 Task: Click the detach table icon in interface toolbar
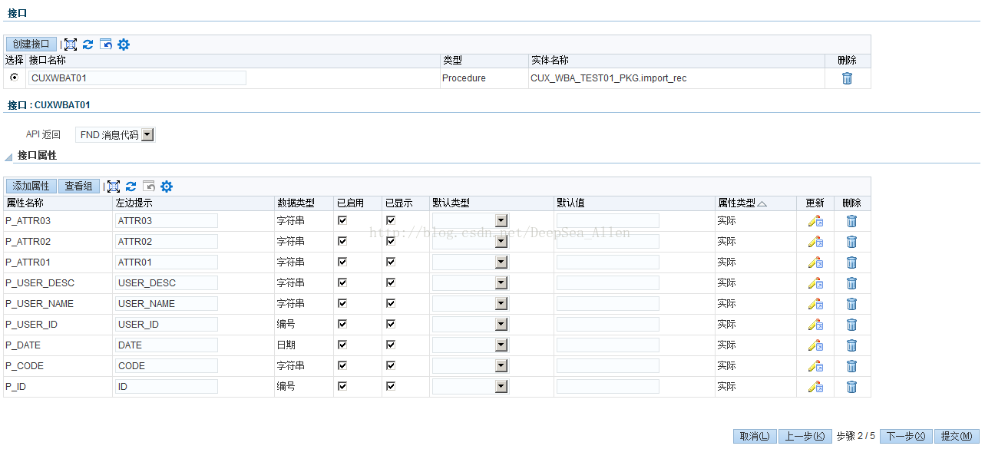point(71,45)
